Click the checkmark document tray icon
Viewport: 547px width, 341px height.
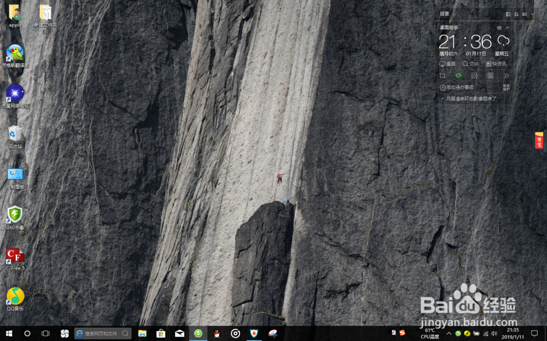pyautogui.click(x=394, y=333)
